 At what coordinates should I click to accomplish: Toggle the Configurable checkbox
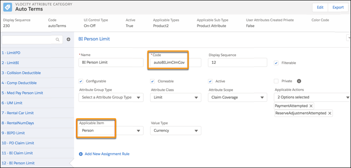(x=81, y=81)
